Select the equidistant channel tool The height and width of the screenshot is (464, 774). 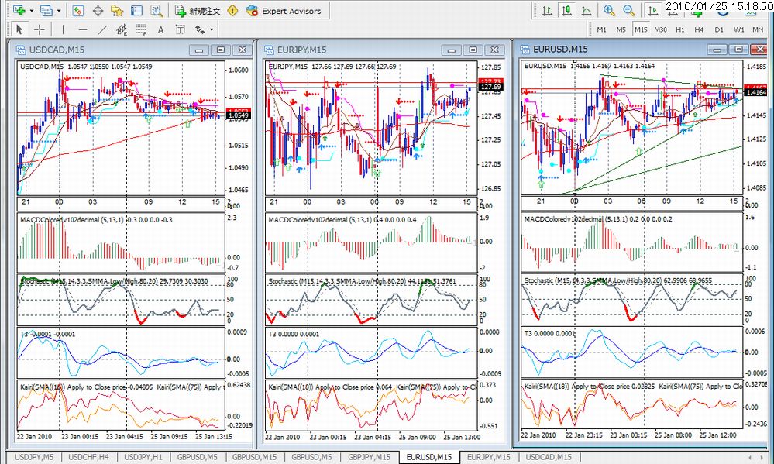point(122,29)
